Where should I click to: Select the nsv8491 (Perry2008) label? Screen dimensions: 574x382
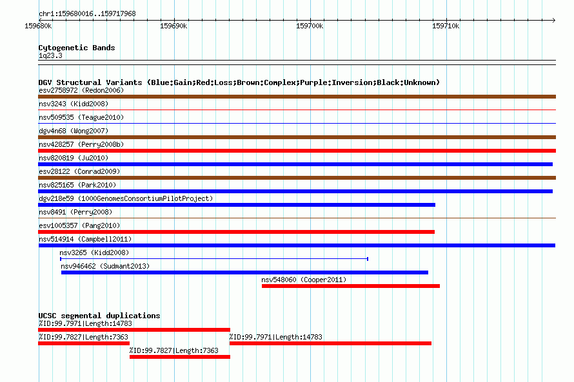75,212
